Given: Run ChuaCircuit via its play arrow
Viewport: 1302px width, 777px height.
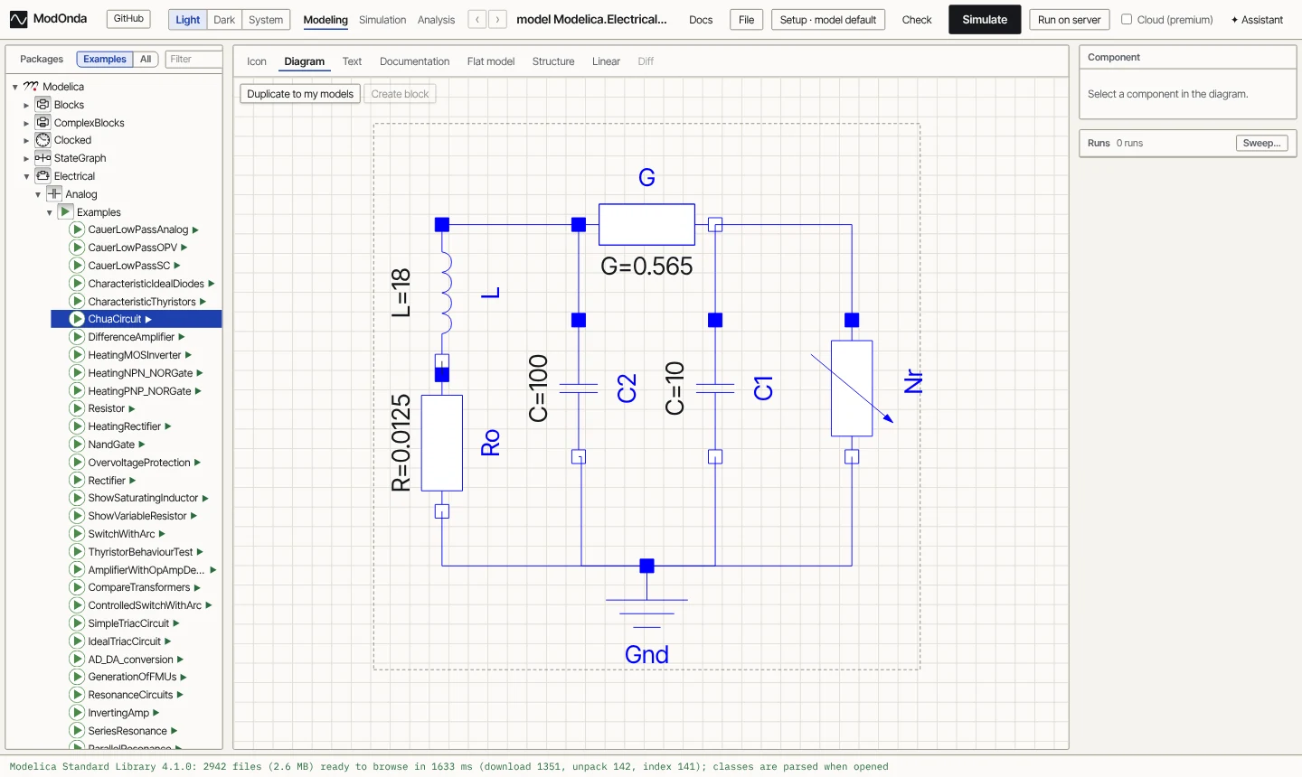Looking at the screenshot, I should click(x=148, y=319).
